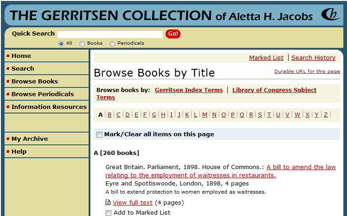Viewport: 347px width, 216px height.
Task: Jump to letter M titles
Action: tap(205, 115)
